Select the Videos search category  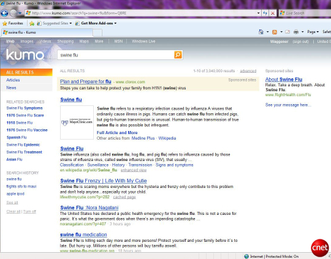click(x=45, y=42)
